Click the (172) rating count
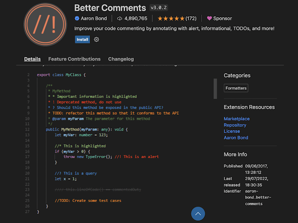The image size is (298, 223). click(x=191, y=19)
